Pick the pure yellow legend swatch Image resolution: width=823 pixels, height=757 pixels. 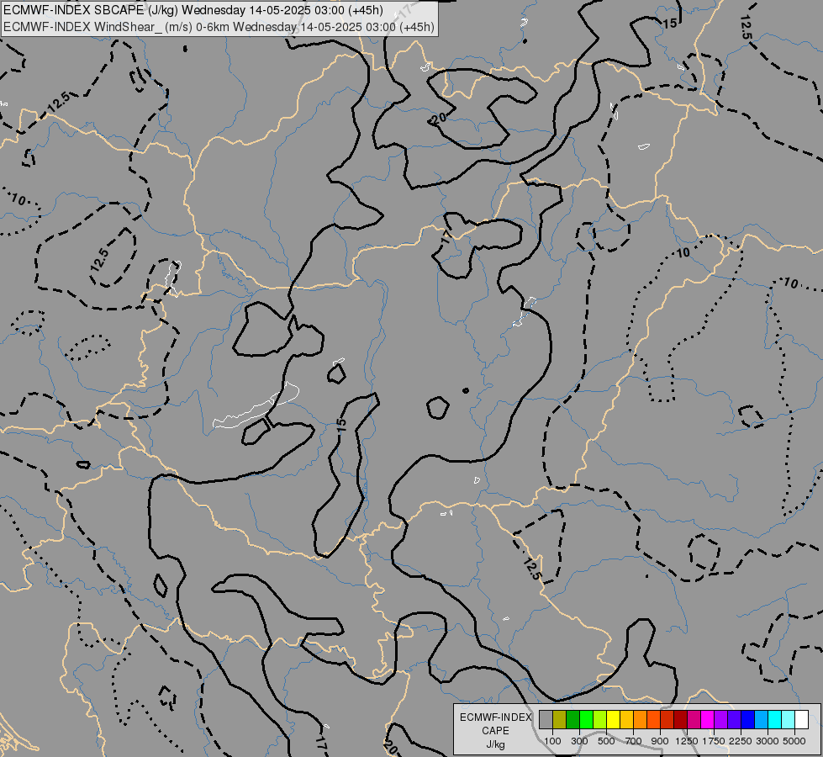[x=613, y=719]
